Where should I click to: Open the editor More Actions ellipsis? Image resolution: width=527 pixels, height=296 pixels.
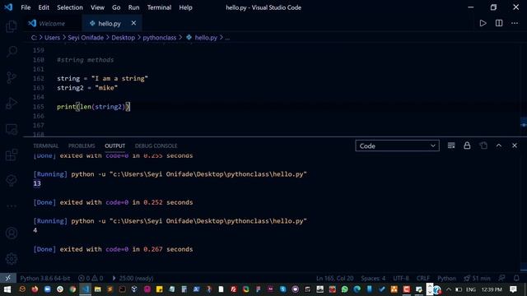click(x=515, y=23)
